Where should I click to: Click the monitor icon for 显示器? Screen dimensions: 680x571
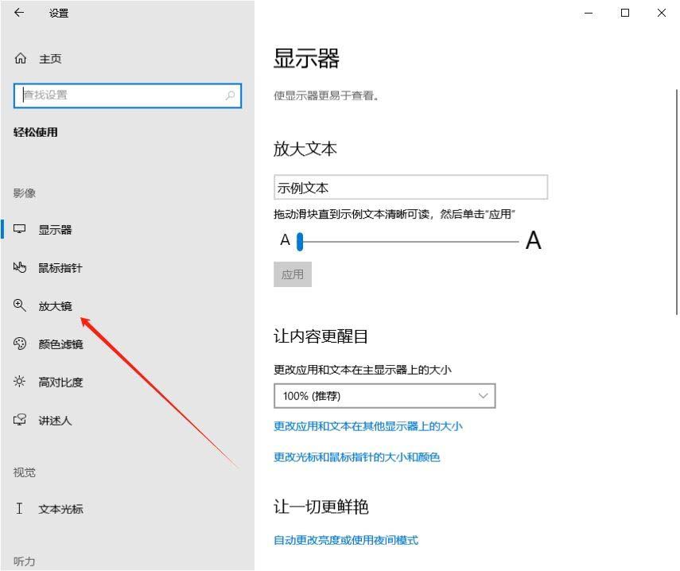click(20, 230)
